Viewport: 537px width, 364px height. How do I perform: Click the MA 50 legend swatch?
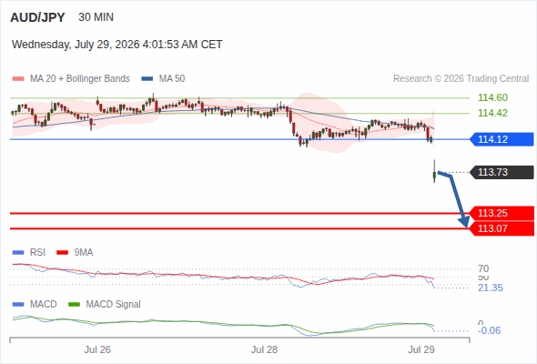[147, 79]
